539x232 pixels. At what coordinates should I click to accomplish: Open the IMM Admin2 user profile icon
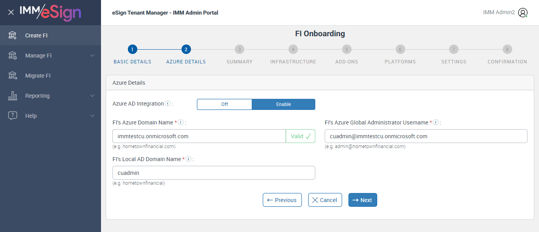523,13
